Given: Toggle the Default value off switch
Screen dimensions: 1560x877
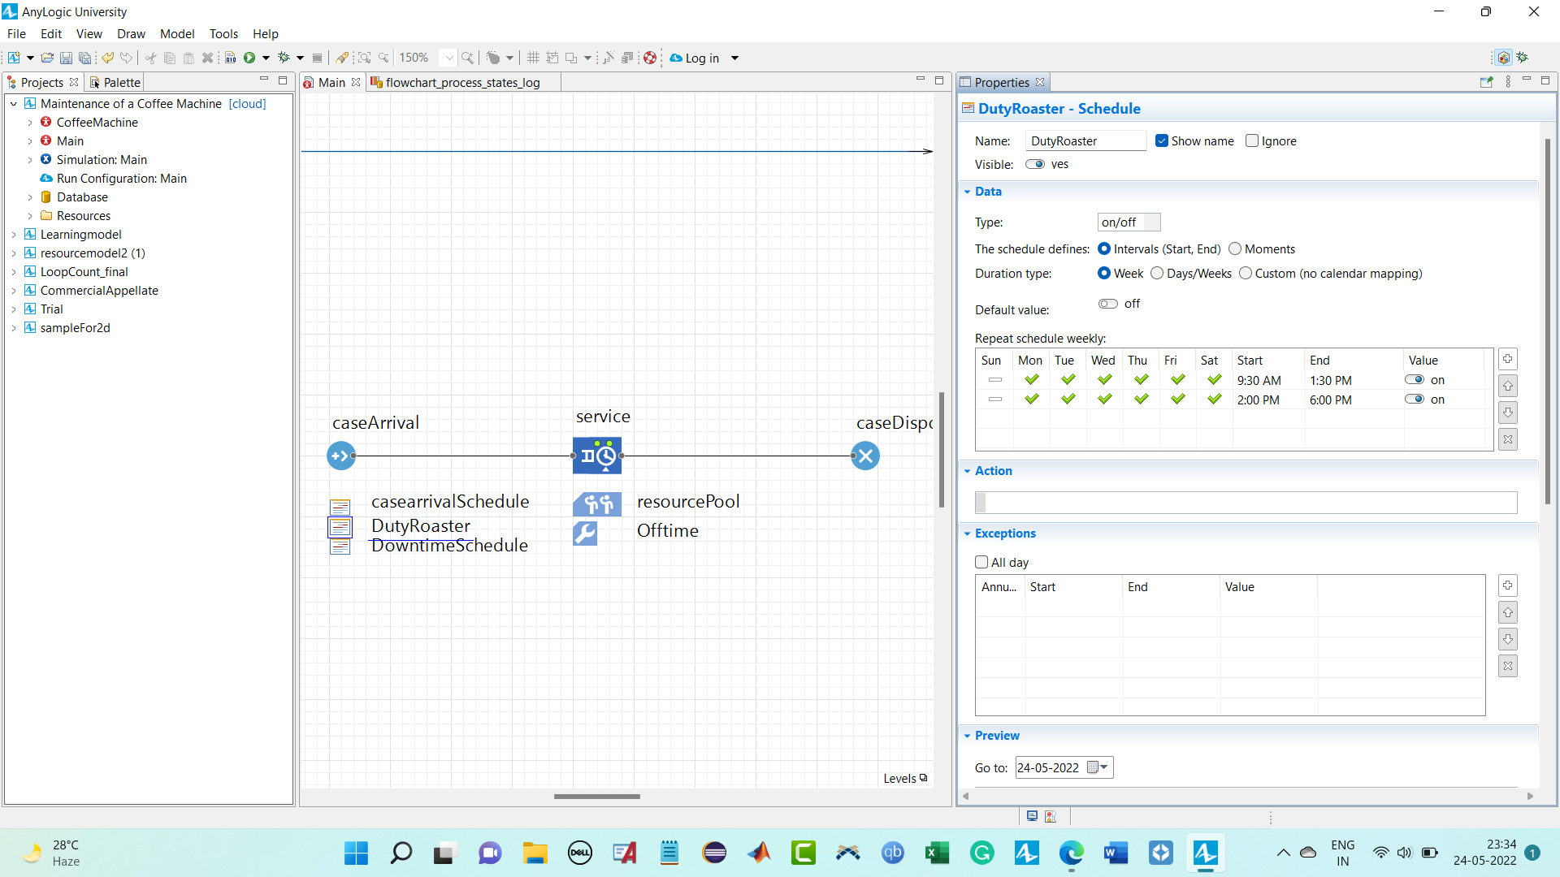Looking at the screenshot, I should tap(1108, 304).
